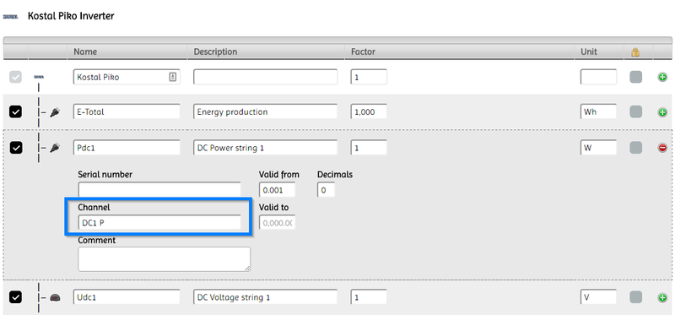The height and width of the screenshot is (315, 675).
Task: Click the Kostal logo next to page title
Action: point(10,16)
